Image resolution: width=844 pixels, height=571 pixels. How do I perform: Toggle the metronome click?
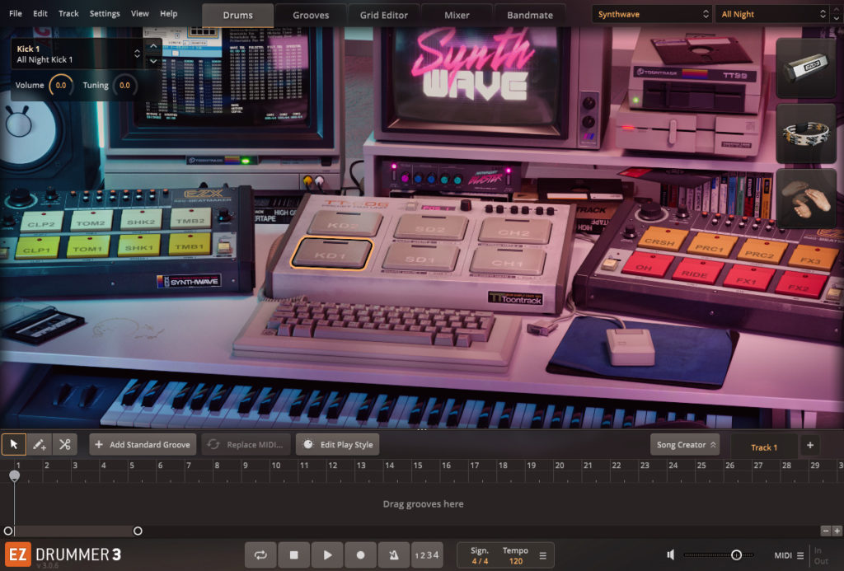pyautogui.click(x=393, y=555)
